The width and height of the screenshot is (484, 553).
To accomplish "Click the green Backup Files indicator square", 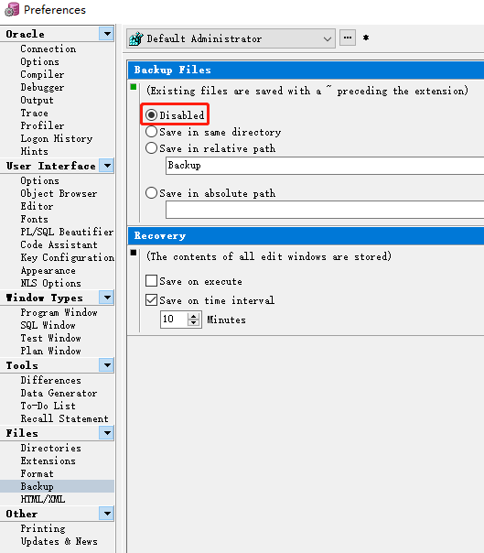I will coord(134,87).
